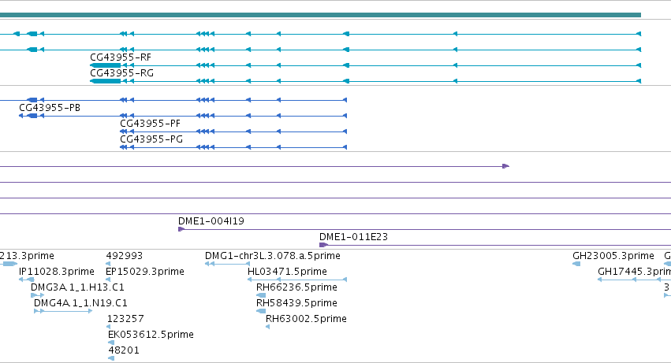
Task: Click the 492993 feature label
Action: pyautogui.click(x=125, y=256)
